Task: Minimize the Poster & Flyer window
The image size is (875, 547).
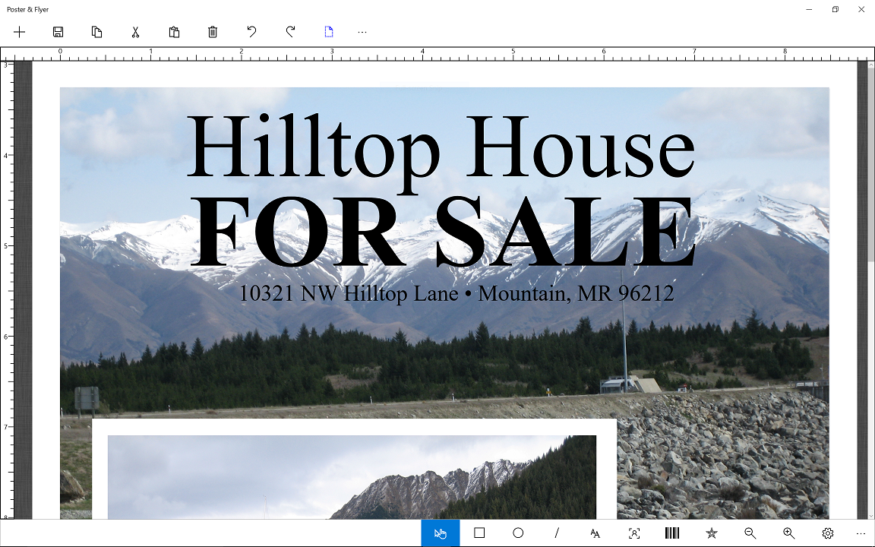Action: tap(809, 9)
